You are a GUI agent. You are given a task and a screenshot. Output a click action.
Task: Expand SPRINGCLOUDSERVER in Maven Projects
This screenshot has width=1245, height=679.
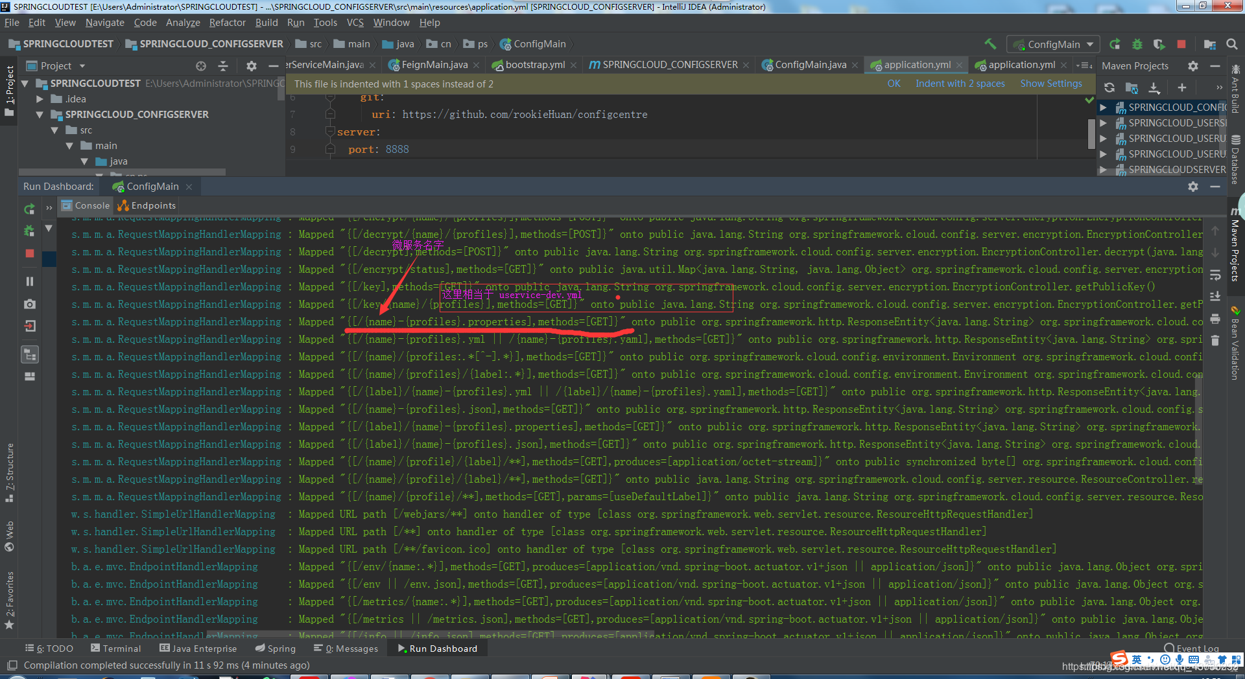click(x=1103, y=170)
